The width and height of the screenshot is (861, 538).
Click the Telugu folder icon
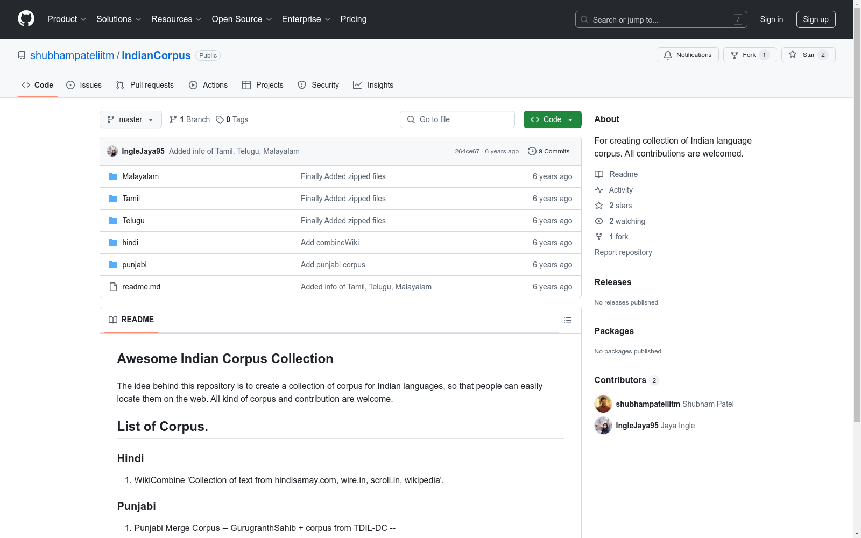(113, 221)
